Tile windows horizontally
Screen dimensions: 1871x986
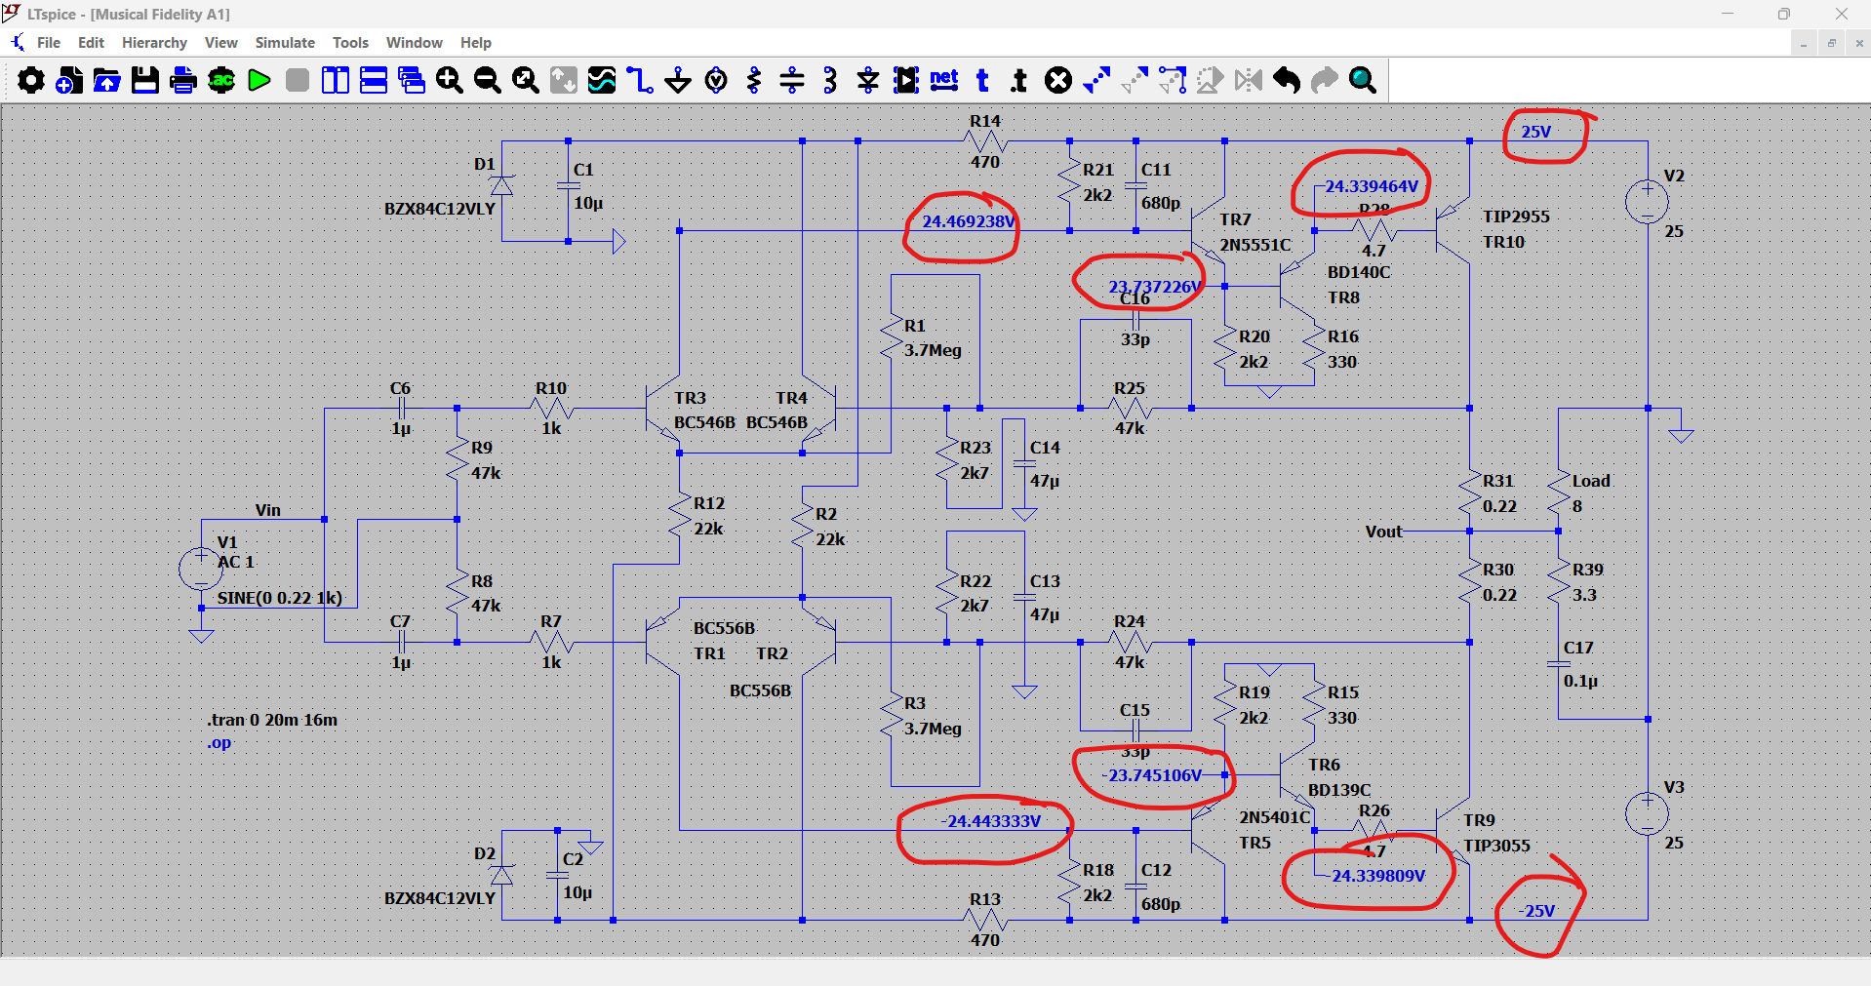(x=374, y=80)
